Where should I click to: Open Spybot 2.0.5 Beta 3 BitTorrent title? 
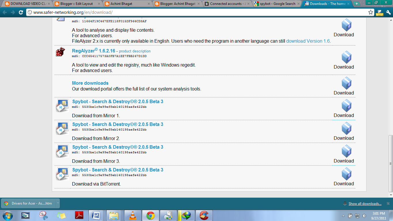coord(118,170)
